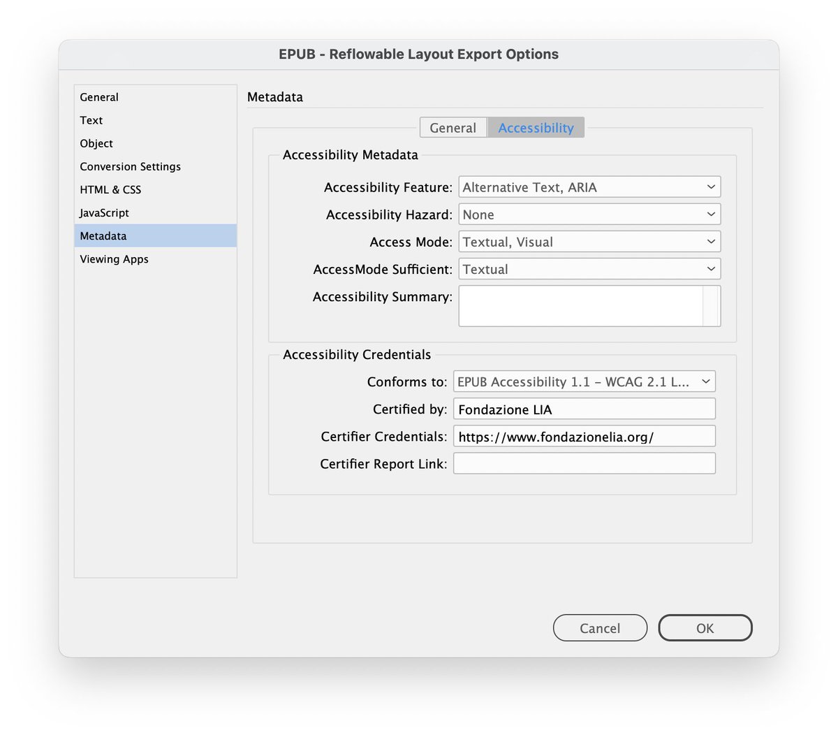Select the Text category
This screenshot has height=735, width=838.
pos(155,120)
